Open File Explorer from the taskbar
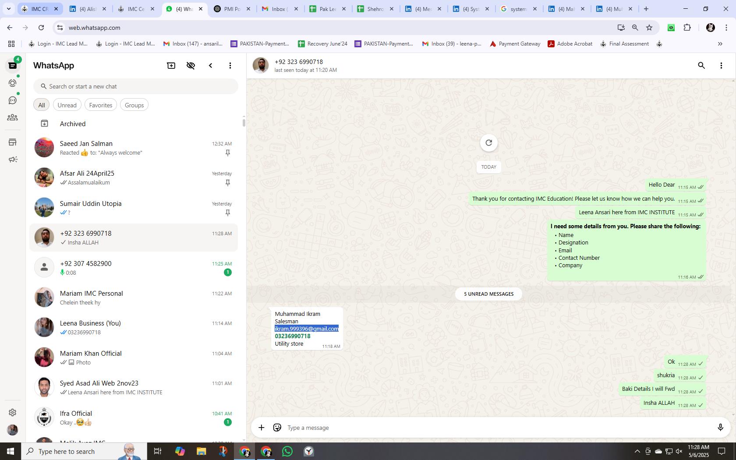Screen dimensions: 736x460 [x=201, y=451]
